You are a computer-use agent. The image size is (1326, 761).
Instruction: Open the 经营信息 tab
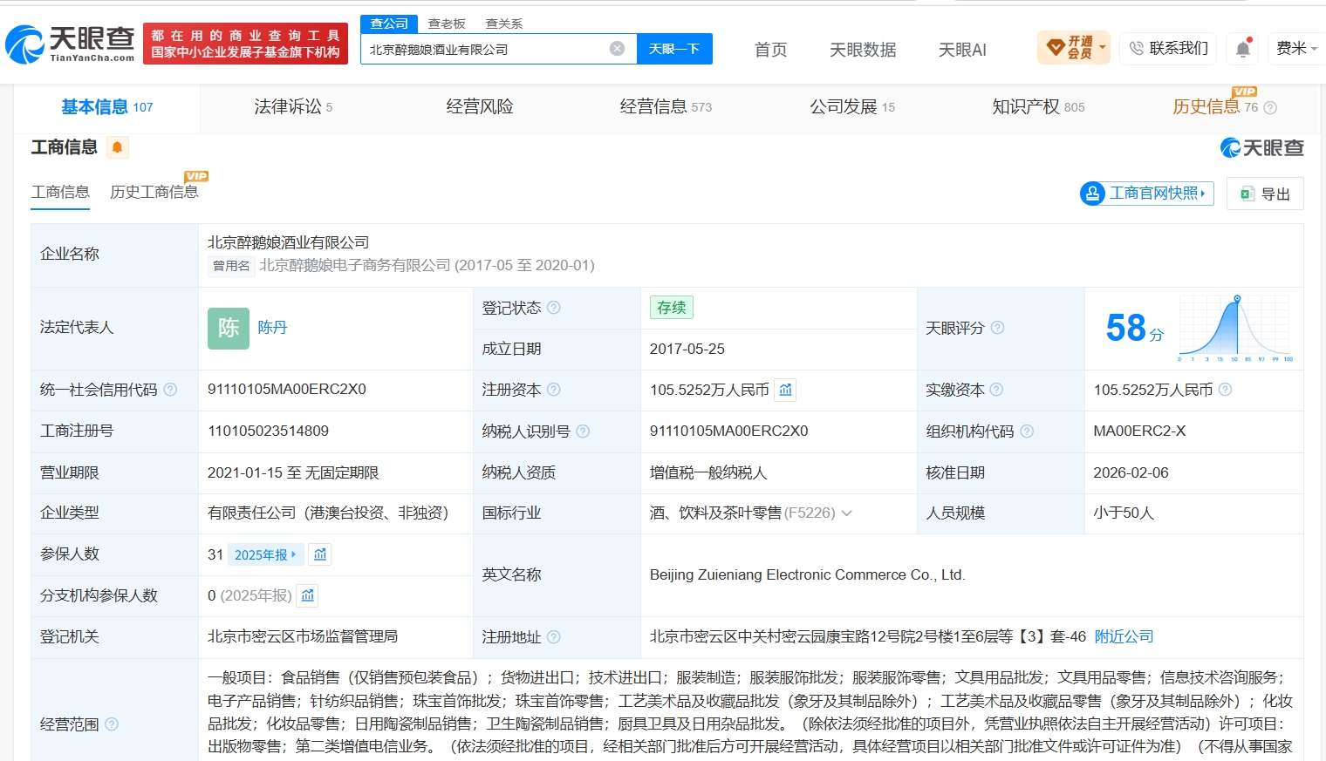click(x=666, y=107)
